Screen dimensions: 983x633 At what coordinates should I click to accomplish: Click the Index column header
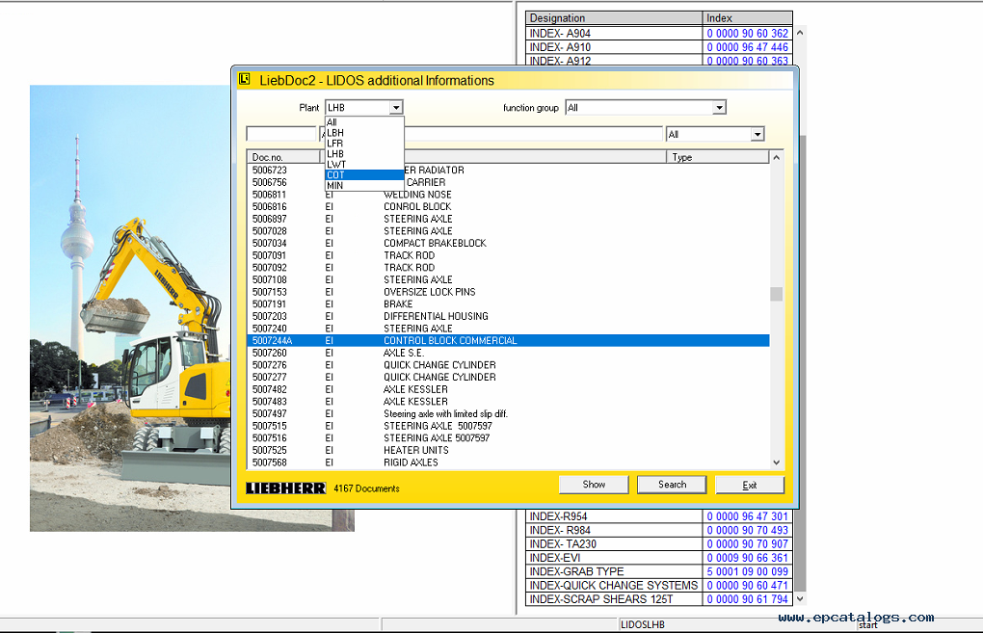tap(747, 18)
